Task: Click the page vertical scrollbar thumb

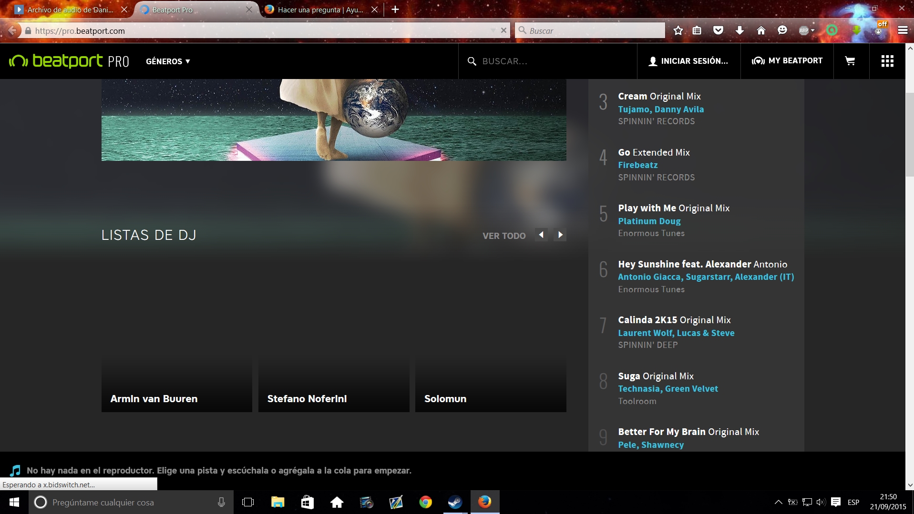Action: (x=910, y=135)
